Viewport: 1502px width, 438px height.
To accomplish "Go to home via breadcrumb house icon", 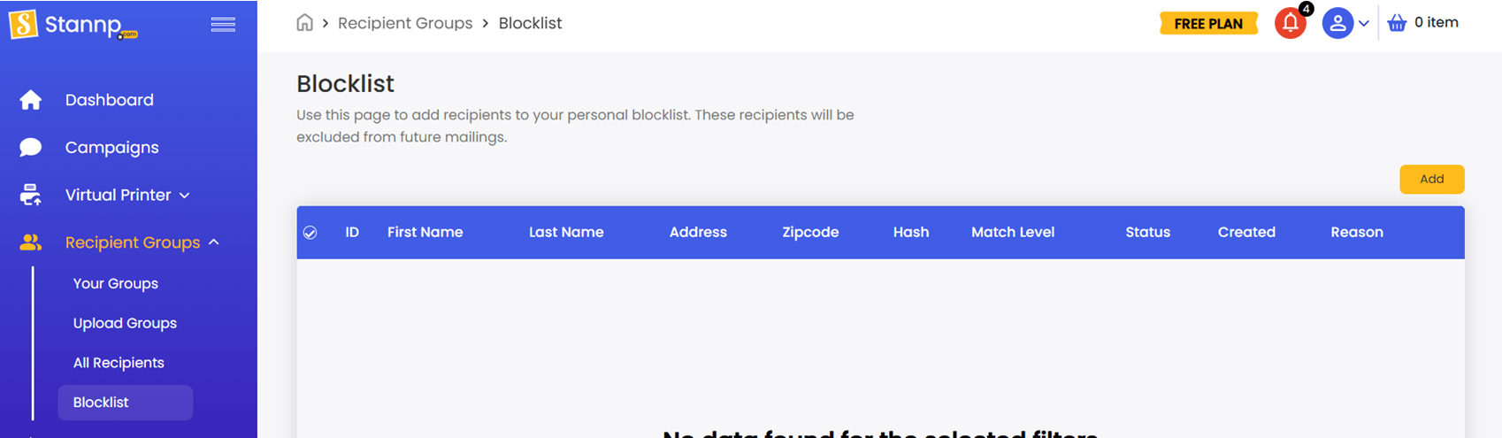I will (x=304, y=23).
